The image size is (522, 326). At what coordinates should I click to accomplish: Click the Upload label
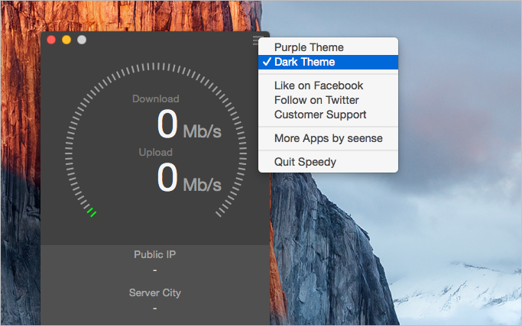pyautogui.click(x=155, y=153)
